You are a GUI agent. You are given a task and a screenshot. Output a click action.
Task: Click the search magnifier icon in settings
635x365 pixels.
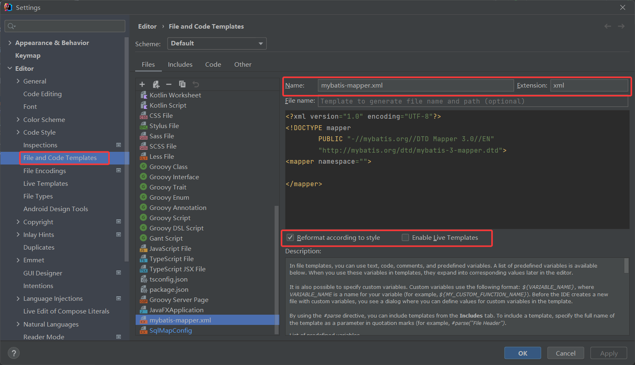coord(11,26)
